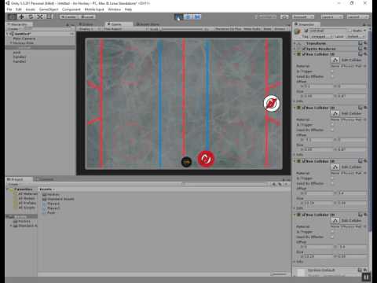Collapse the Untitled scene in Hierarchy
The width and height of the screenshot is (377, 283).
(x=8, y=34)
